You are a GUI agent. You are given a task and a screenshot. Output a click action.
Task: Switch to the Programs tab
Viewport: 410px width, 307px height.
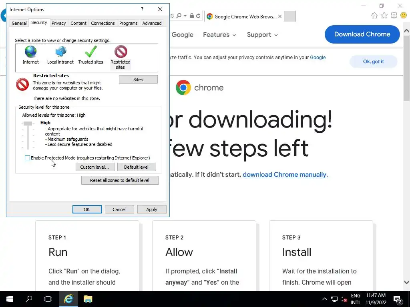tap(129, 23)
